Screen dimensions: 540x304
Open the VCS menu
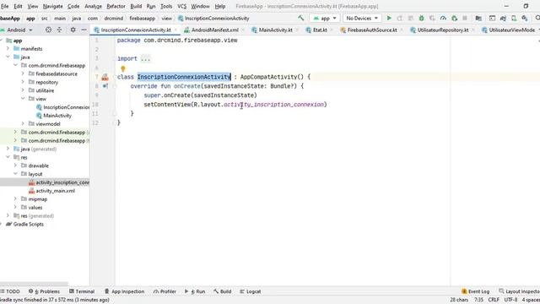[181, 6]
